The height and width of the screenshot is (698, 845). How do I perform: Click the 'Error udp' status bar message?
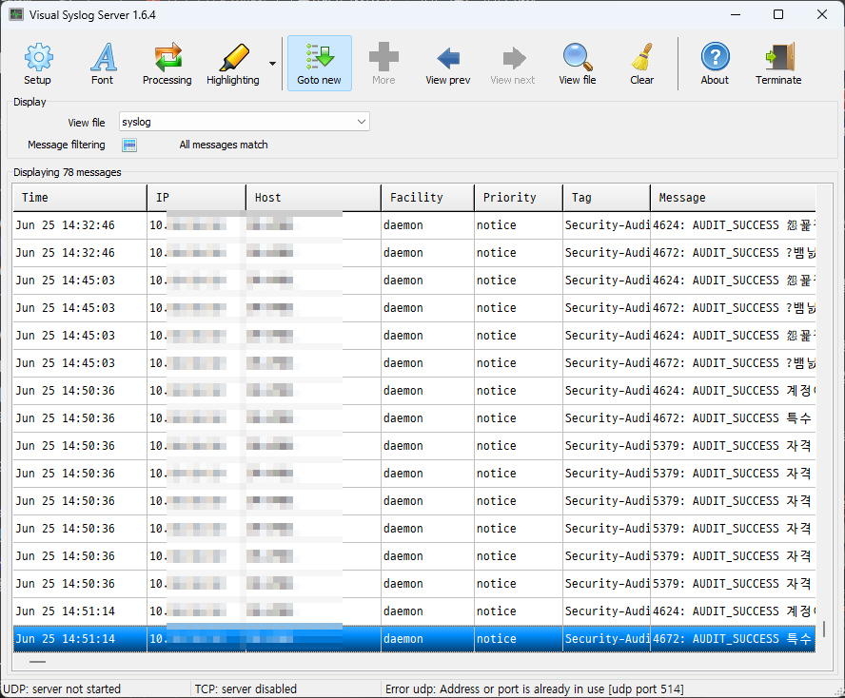535,688
